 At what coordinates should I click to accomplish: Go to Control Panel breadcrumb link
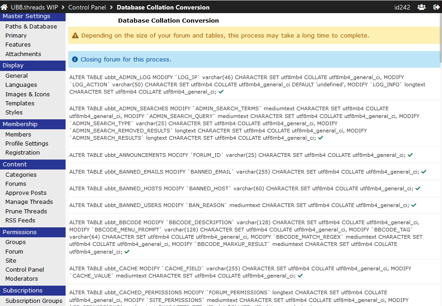(87, 7)
